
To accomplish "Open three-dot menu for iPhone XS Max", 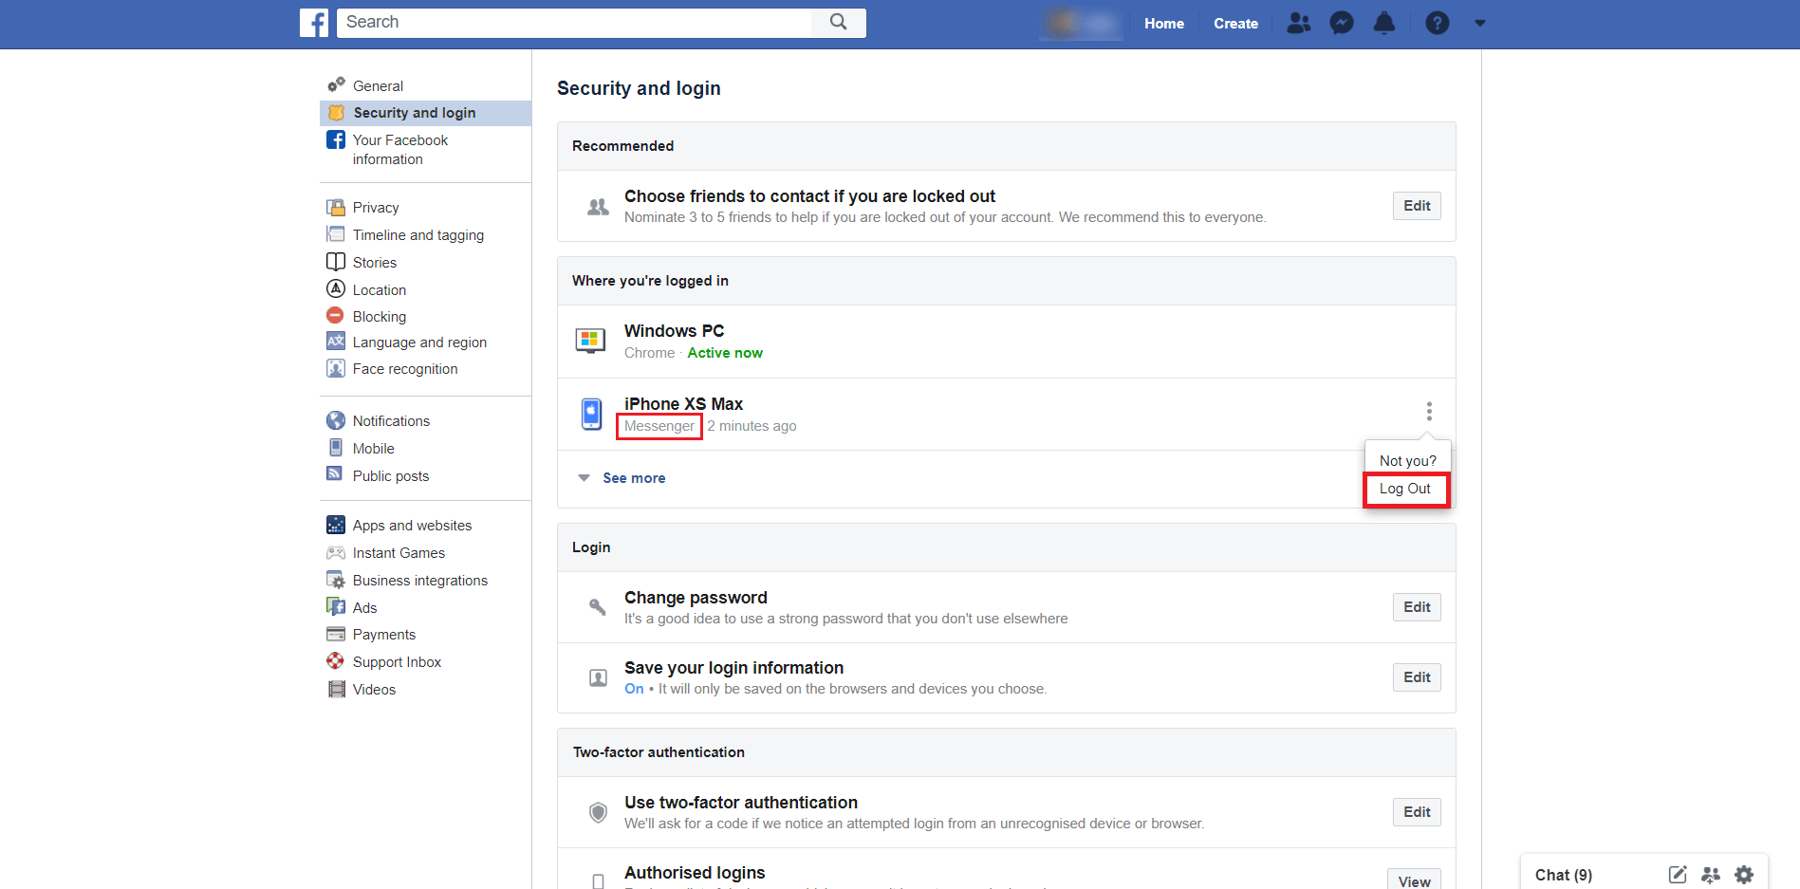I will [1428, 411].
